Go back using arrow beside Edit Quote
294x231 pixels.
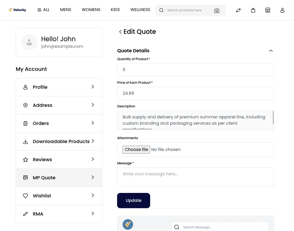coord(120,32)
